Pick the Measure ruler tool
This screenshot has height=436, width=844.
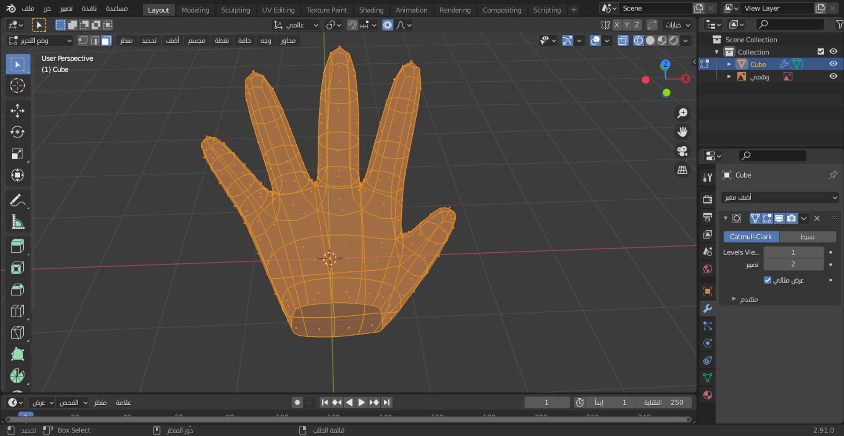[18, 222]
